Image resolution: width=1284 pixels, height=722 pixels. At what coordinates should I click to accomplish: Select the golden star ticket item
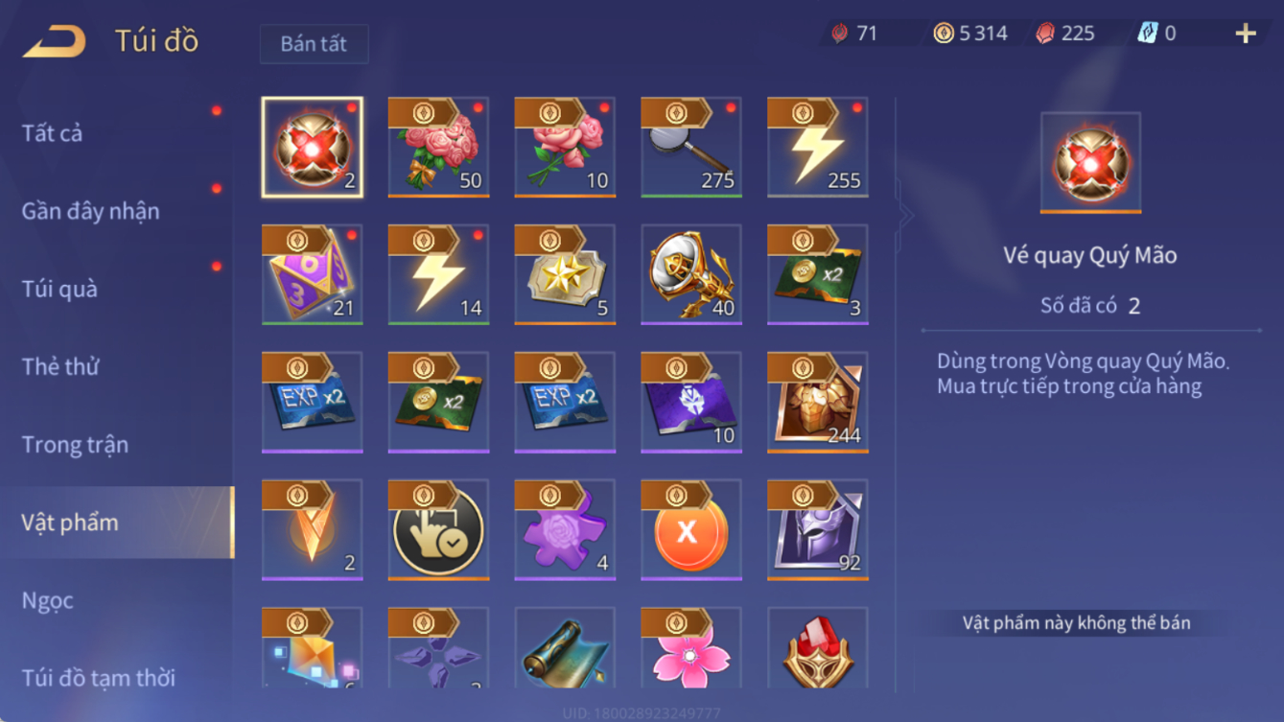(x=565, y=274)
